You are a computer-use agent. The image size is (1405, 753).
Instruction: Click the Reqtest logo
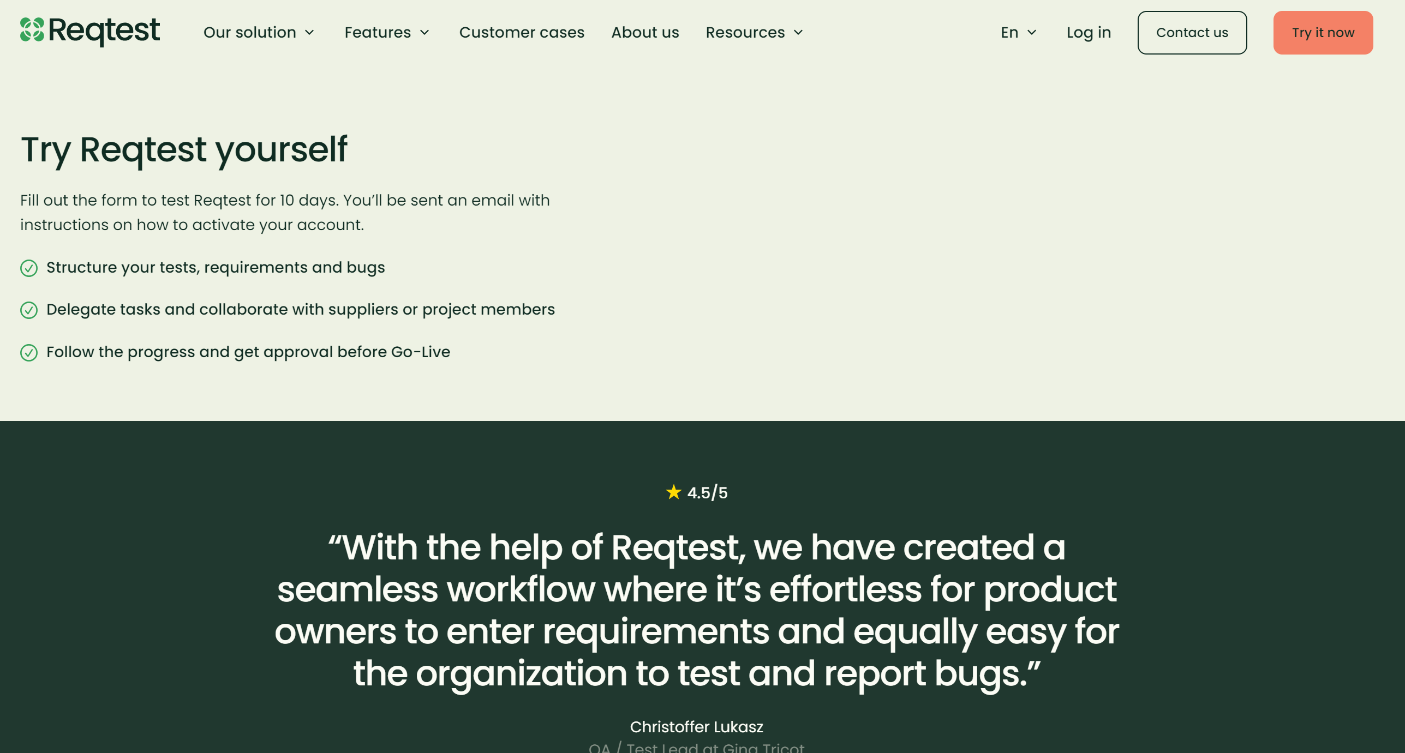point(90,31)
